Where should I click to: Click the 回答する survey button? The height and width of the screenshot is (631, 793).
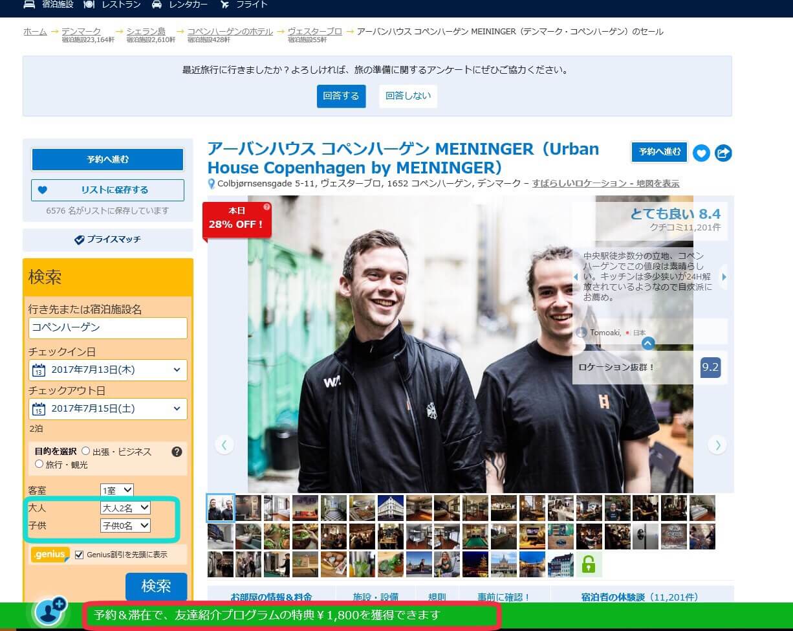click(x=342, y=96)
